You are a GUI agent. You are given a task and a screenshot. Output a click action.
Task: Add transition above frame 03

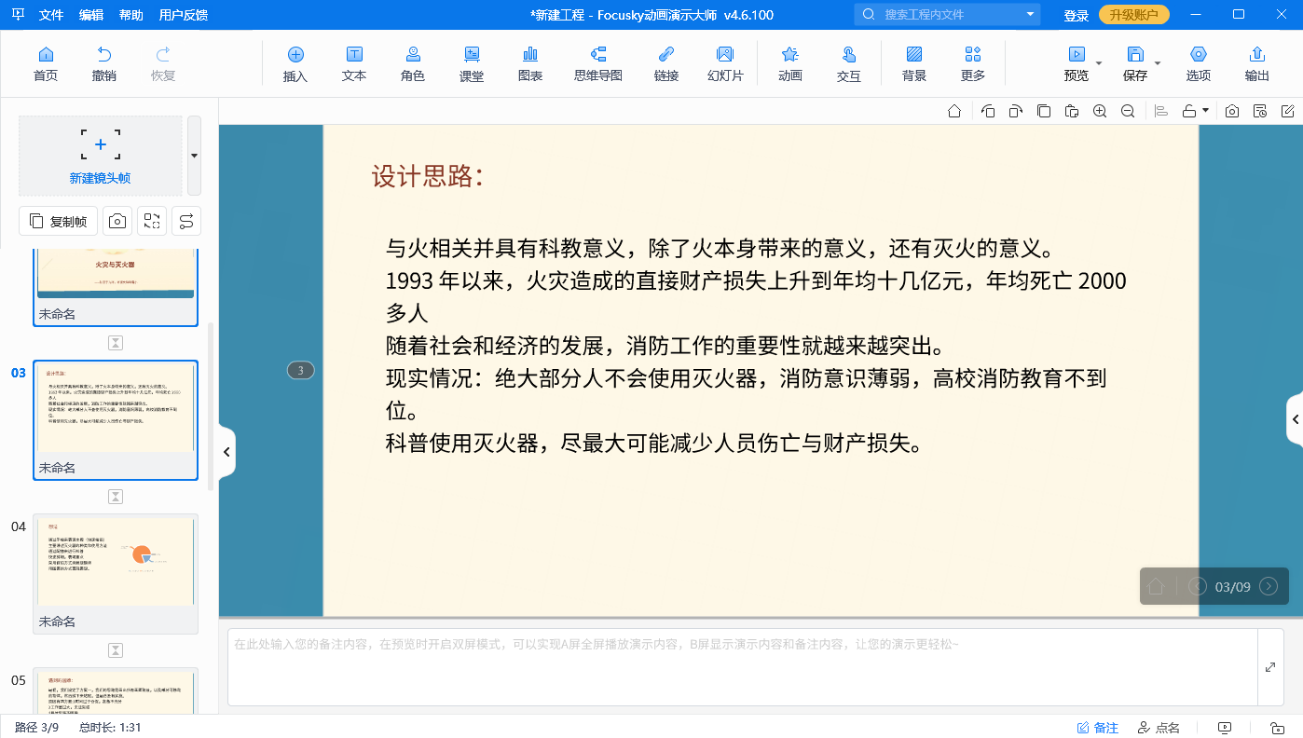click(x=116, y=343)
